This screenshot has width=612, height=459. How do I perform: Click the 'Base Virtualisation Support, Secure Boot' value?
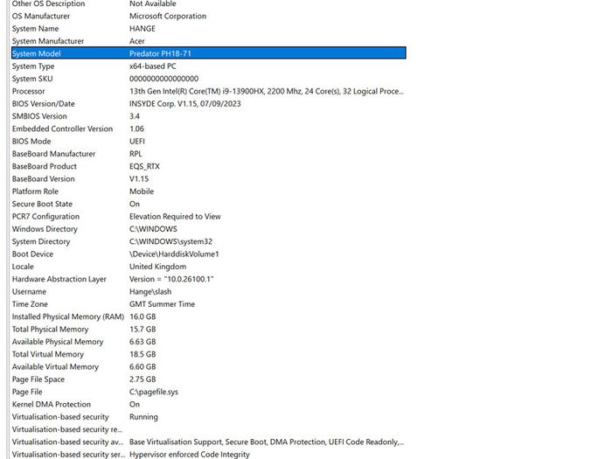coord(267,442)
